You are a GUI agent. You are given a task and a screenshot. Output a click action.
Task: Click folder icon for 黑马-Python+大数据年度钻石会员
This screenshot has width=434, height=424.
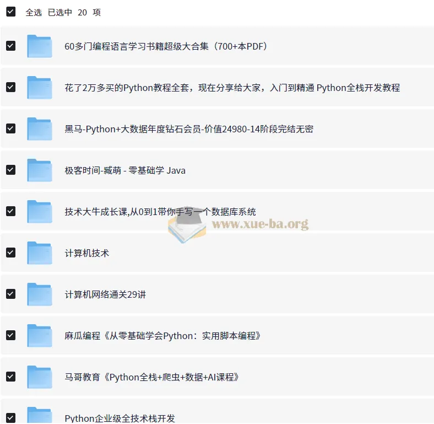39,129
